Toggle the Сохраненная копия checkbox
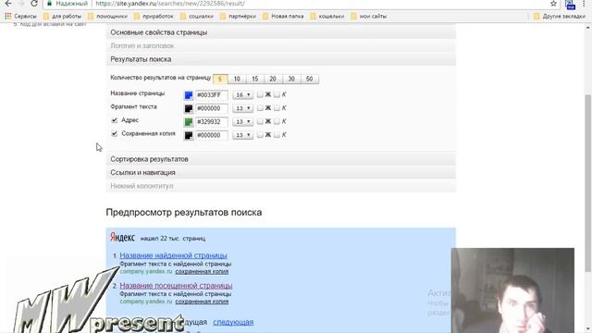Image resolution: width=592 pixels, height=333 pixels. pyautogui.click(x=115, y=133)
